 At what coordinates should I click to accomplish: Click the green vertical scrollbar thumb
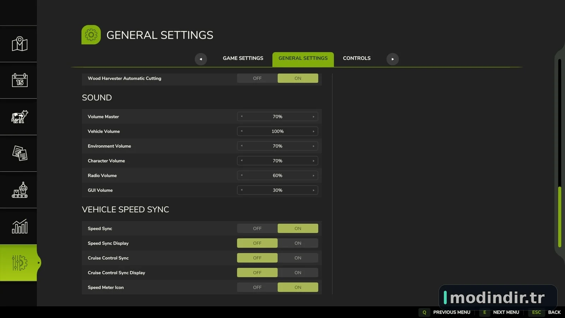tap(560, 217)
